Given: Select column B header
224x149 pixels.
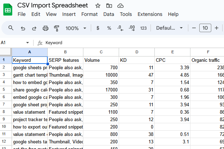Looking at the screenshot, I should [x=65, y=52].
